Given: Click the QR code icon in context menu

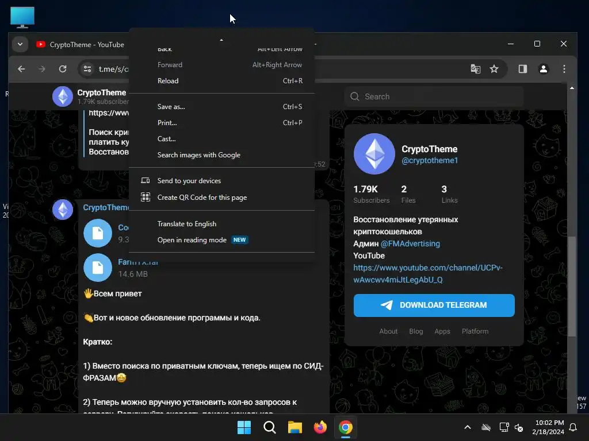Looking at the screenshot, I should pyautogui.click(x=146, y=198).
